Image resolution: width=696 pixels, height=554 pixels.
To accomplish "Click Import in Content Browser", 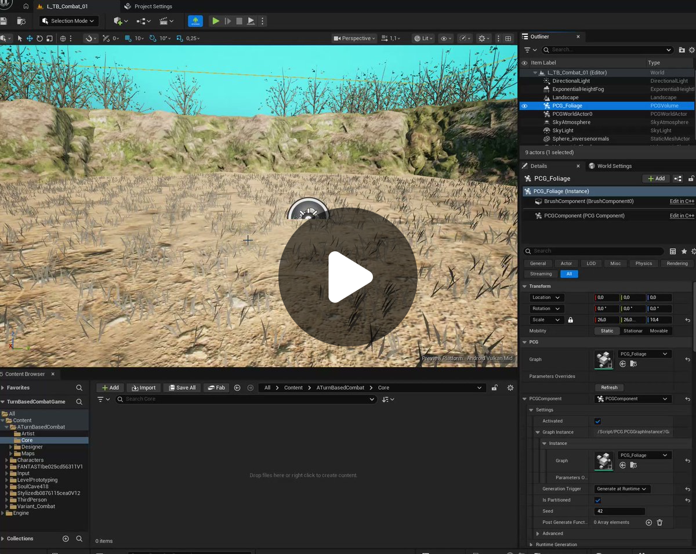I will 143,388.
